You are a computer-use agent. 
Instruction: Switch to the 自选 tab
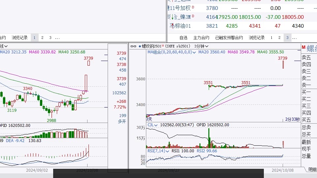[x=183, y=38]
